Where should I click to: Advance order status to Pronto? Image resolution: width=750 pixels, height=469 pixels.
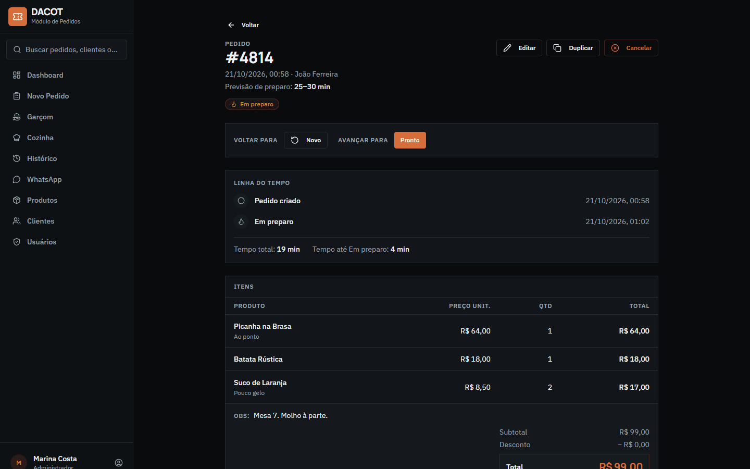pyautogui.click(x=410, y=140)
